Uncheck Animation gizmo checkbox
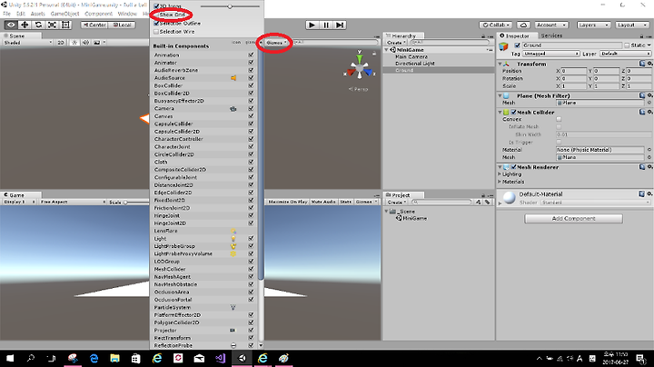The image size is (654, 367). pos(251,55)
